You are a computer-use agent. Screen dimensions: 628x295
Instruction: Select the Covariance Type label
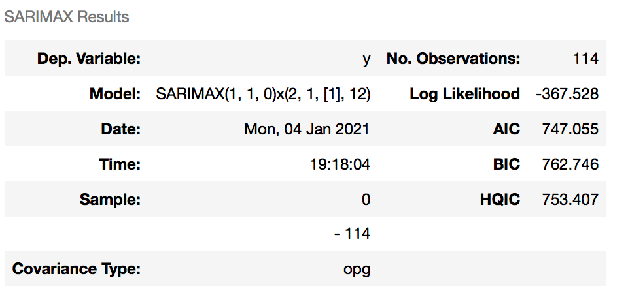[x=77, y=268]
